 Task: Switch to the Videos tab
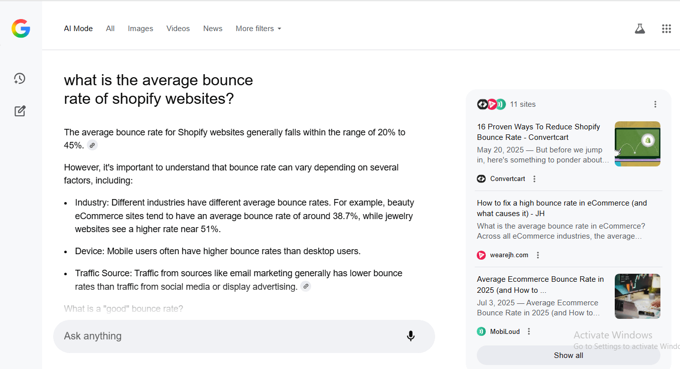click(x=178, y=29)
